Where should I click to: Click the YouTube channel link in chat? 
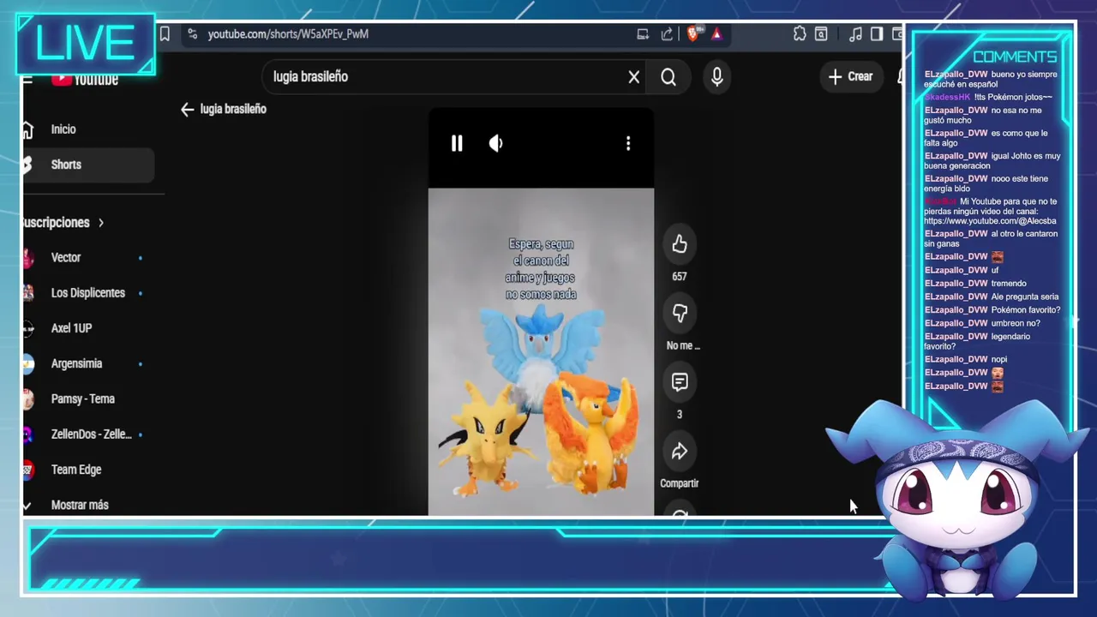(x=990, y=221)
